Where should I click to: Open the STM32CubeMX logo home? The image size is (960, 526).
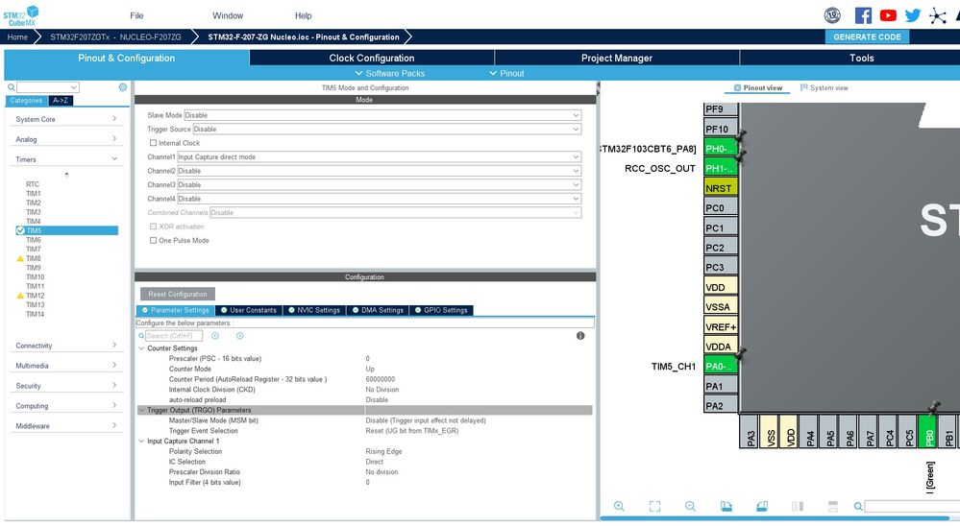[x=21, y=16]
